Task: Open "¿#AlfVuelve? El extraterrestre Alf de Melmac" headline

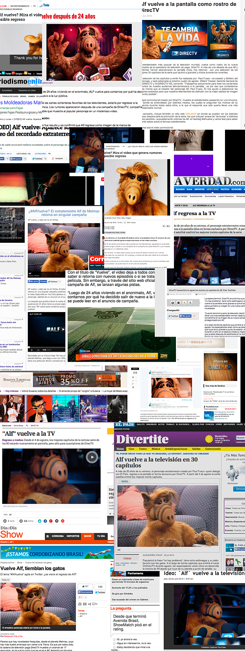Action: pyautogui.click(x=64, y=213)
